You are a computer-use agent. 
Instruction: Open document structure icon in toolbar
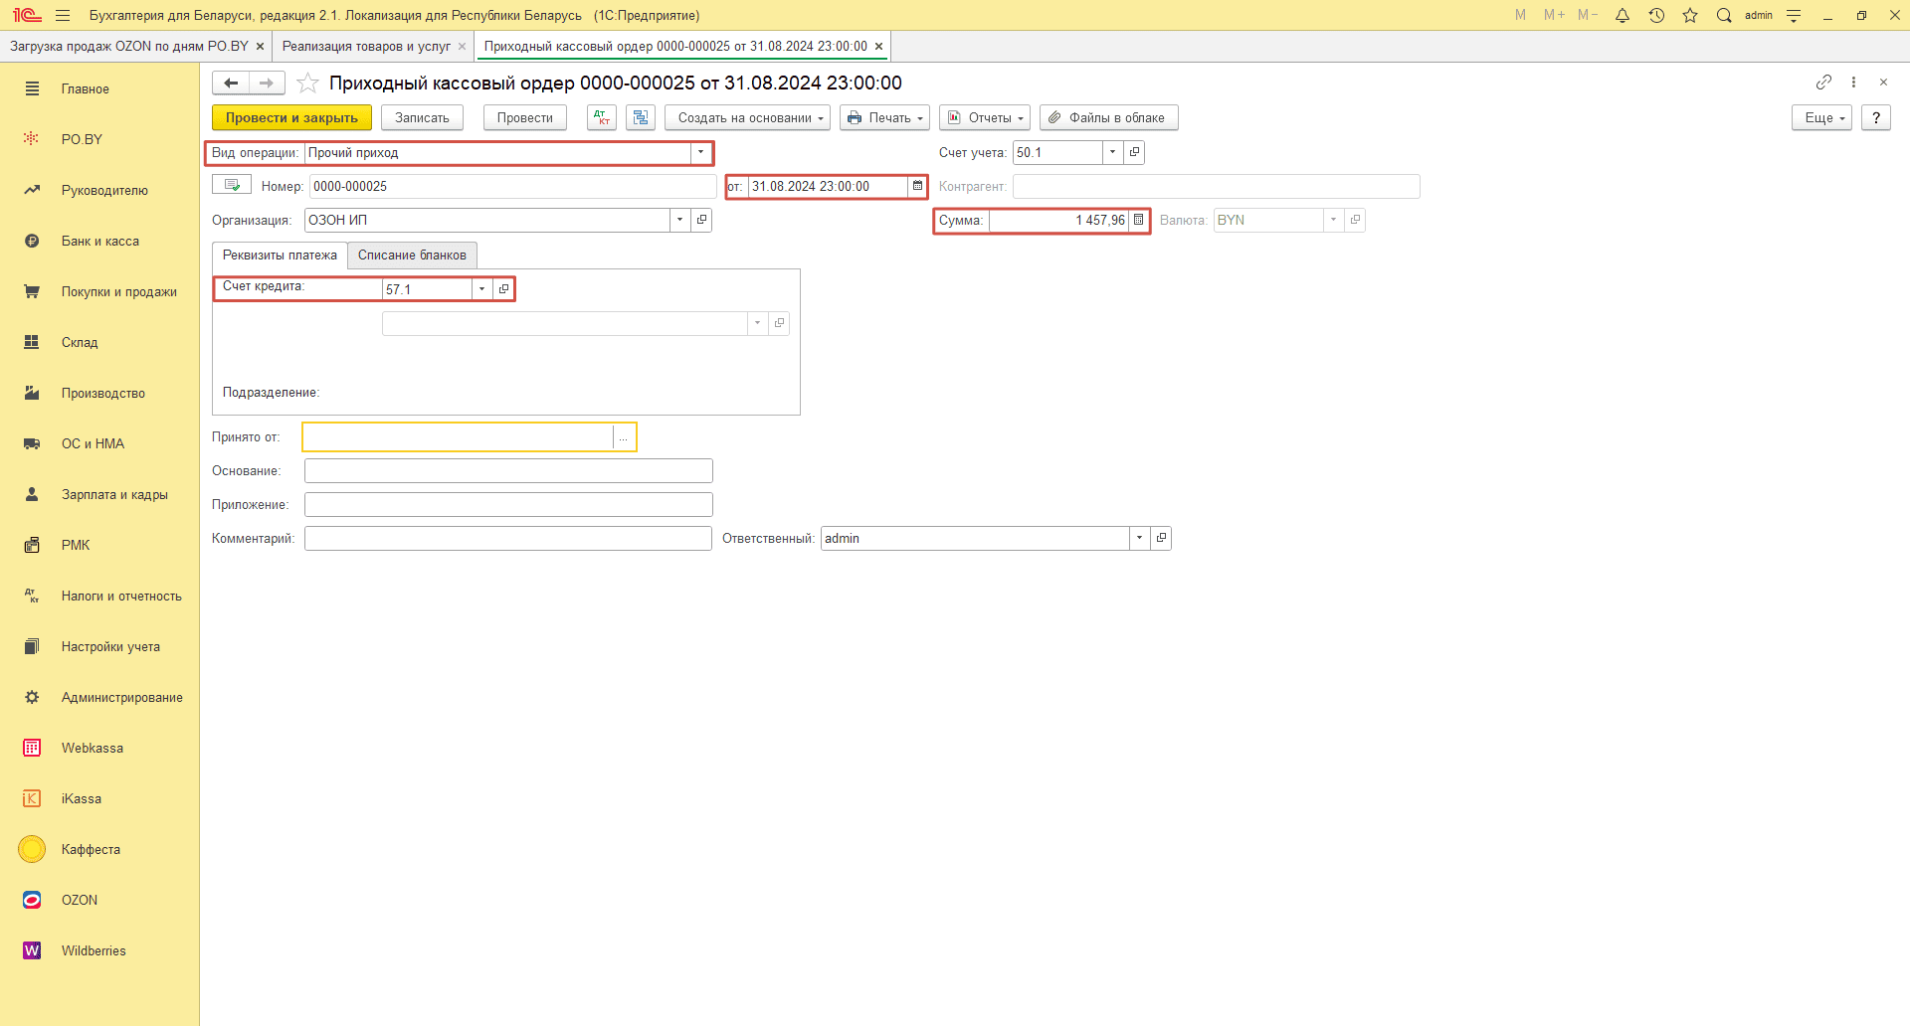pos(641,117)
